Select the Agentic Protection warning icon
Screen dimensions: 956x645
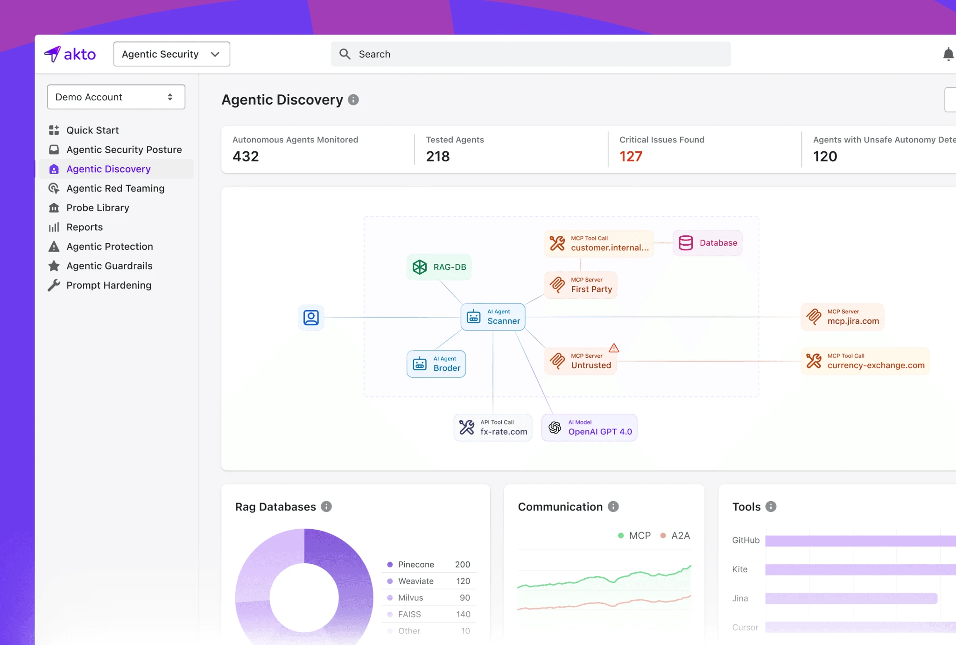pos(55,246)
